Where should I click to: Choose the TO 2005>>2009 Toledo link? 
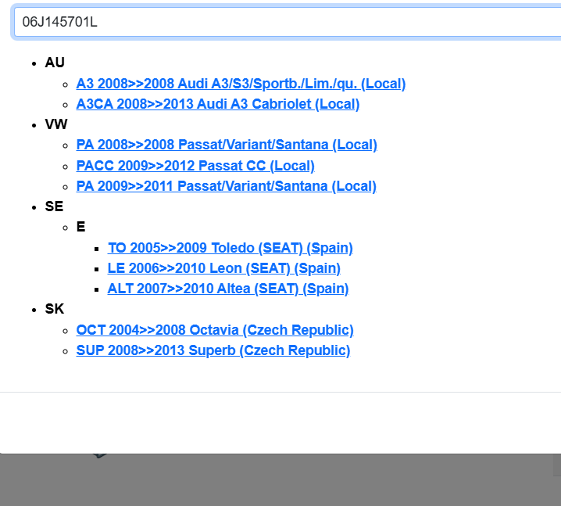[230, 248]
